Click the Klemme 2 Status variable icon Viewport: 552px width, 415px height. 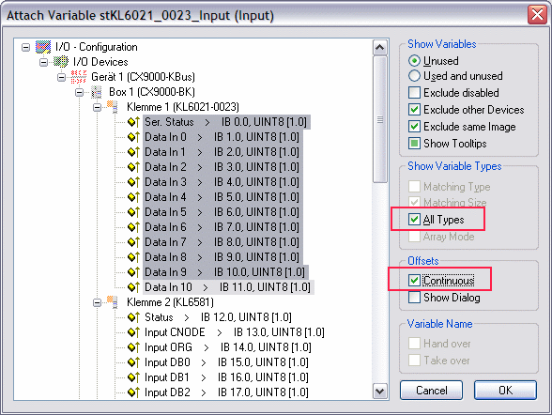[x=133, y=317]
